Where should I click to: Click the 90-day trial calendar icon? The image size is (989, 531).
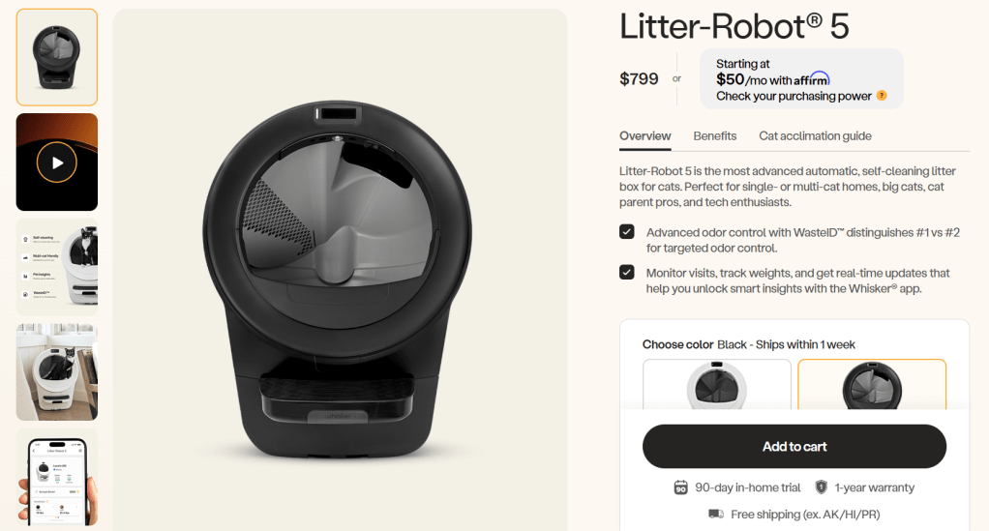point(680,487)
